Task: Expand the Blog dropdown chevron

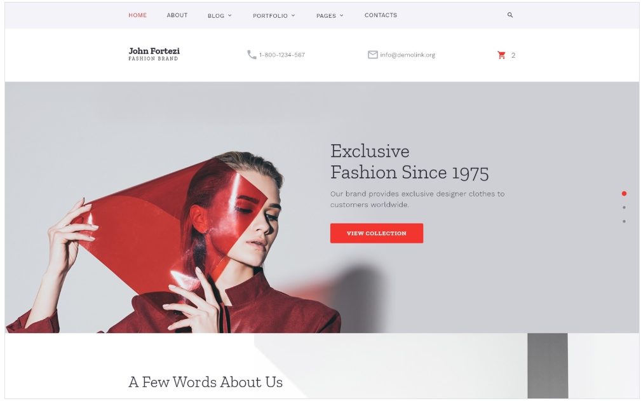Action: 230,15
